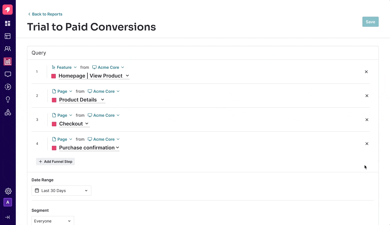Screen dimensions: 390x225
Task: Open the People icon in sidebar
Action: [x=8, y=49]
